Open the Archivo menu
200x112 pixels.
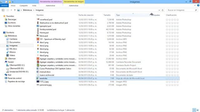click(4, 6)
